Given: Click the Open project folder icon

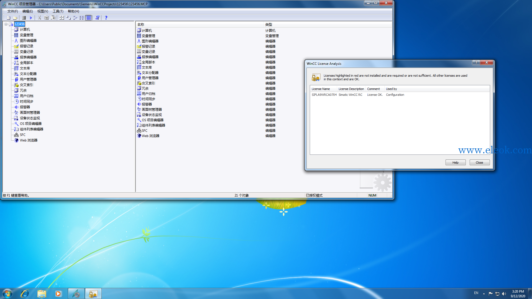Looking at the screenshot, I should [x=15, y=18].
